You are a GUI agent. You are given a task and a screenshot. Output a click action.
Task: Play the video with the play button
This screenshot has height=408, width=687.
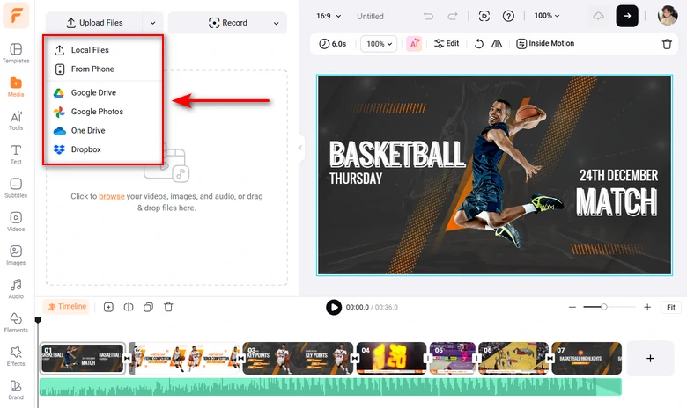(x=334, y=307)
